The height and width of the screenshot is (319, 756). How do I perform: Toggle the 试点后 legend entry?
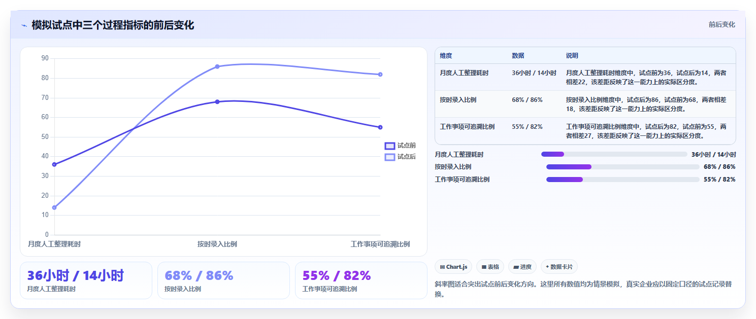click(x=400, y=157)
